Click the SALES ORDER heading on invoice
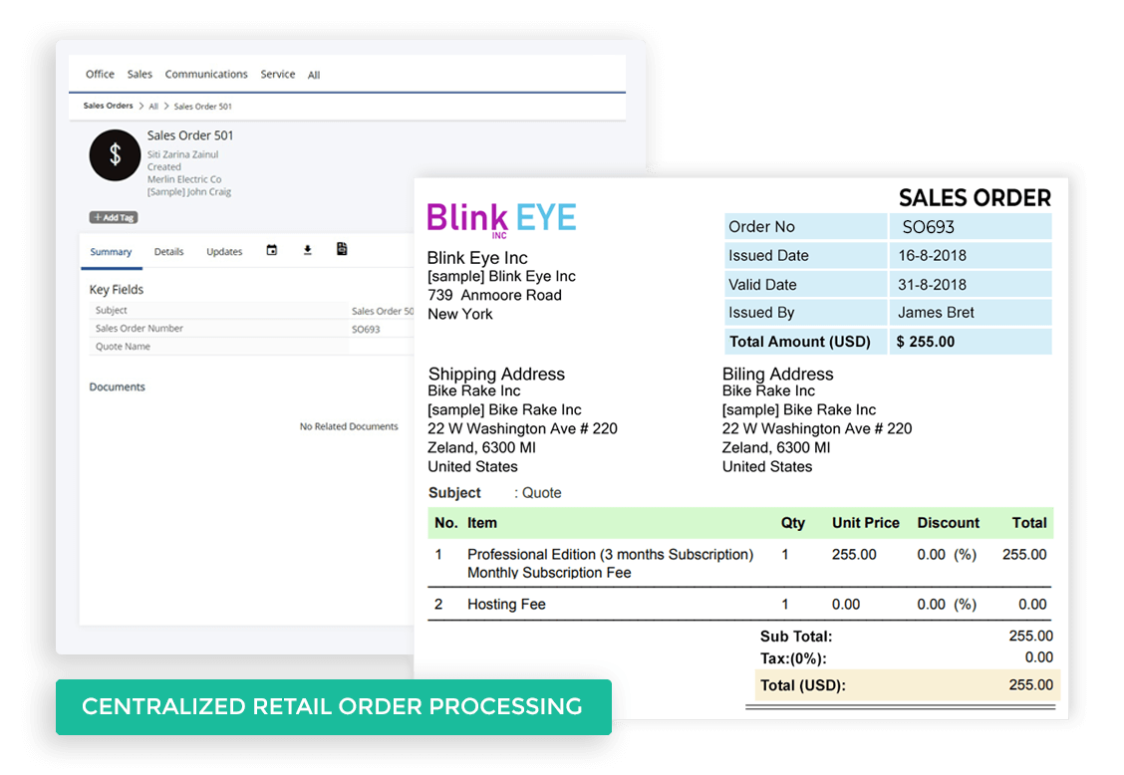 tap(975, 198)
